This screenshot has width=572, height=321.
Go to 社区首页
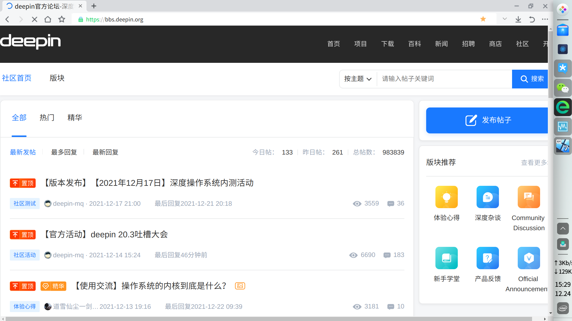pos(17,78)
